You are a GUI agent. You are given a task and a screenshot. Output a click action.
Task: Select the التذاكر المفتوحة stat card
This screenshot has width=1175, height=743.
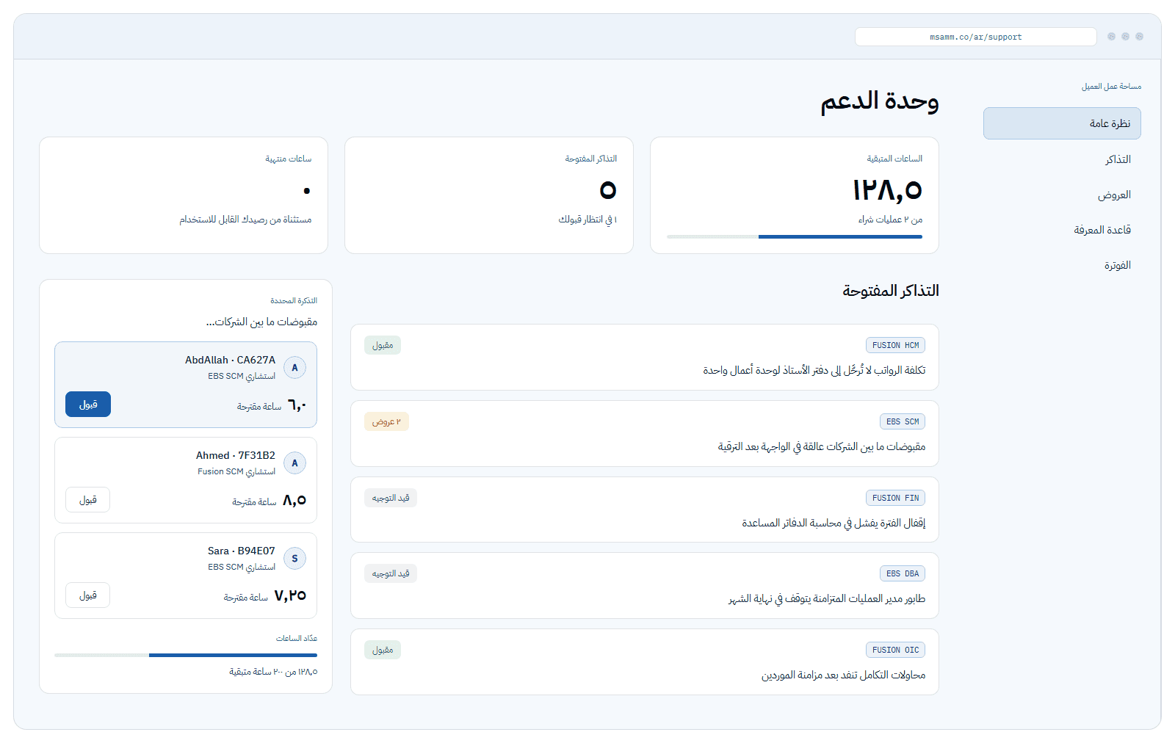pyautogui.click(x=489, y=195)
